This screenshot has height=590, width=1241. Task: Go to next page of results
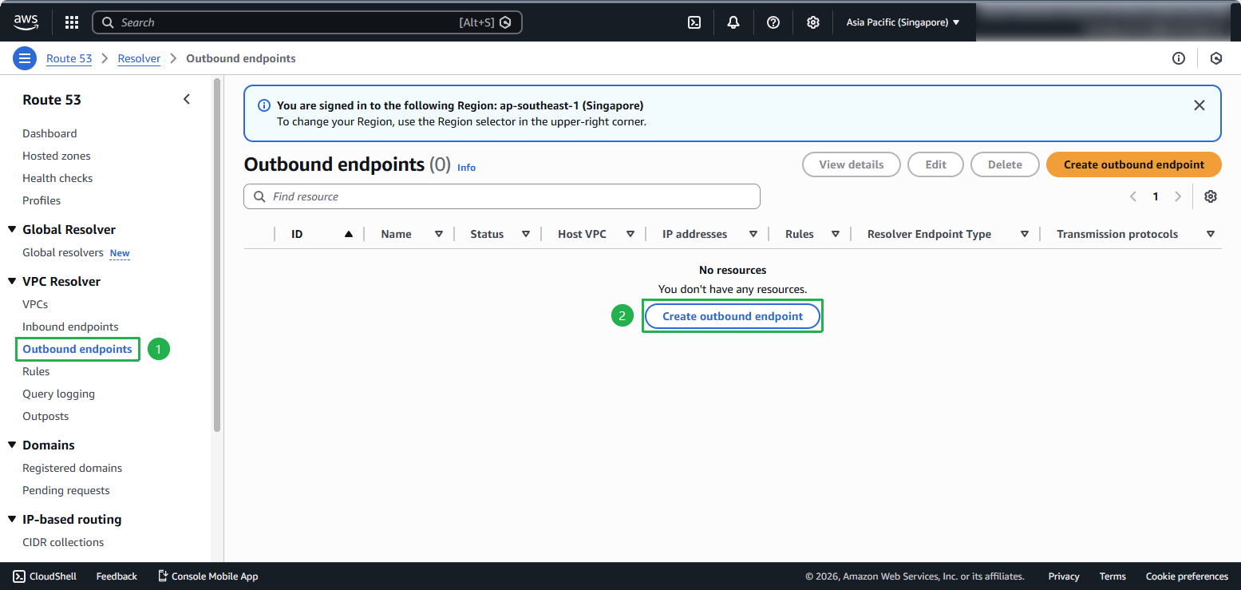tap(1178, 196)
